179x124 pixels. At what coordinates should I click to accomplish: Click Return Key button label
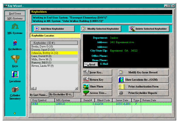(x=97, y=80)
